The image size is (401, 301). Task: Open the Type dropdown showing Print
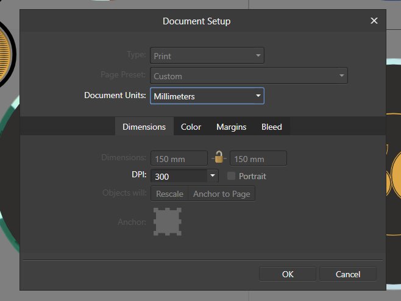pyautogui.click(x=207, y=55)
